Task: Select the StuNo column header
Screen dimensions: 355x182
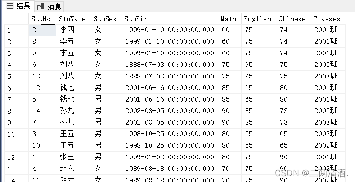Action: pyautogui.click(x=42, y=19)
